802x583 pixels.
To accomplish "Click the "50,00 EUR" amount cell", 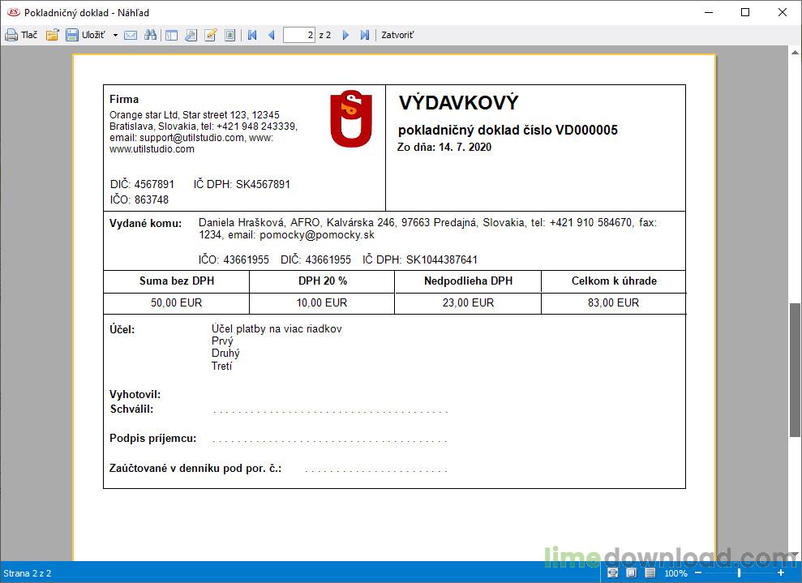I will pos(177,302).
